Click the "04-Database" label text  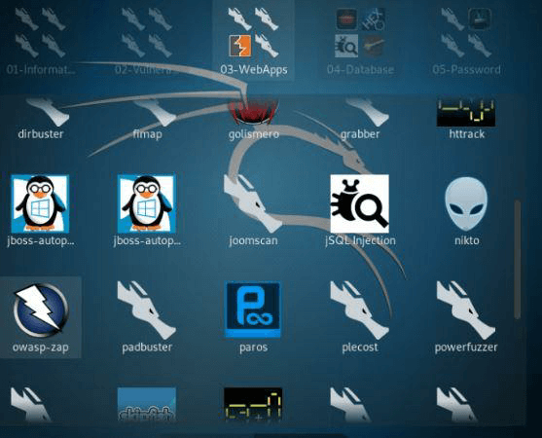point(360,69)
